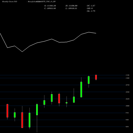
Task: Click the 9750 price axis label
Action: pyautogui.click(x=127, y=113)
